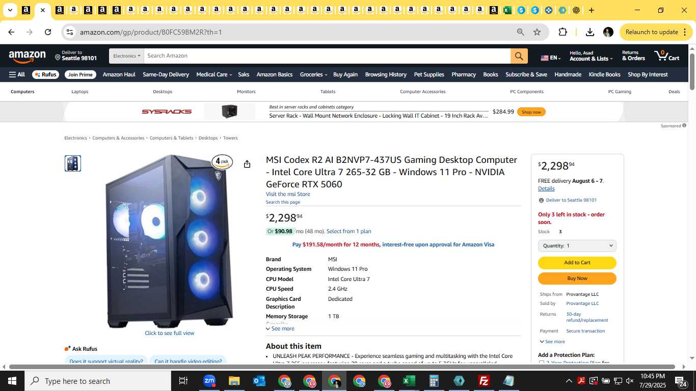
Task: Select the Laptops category tab
Action: coord(80,92)
